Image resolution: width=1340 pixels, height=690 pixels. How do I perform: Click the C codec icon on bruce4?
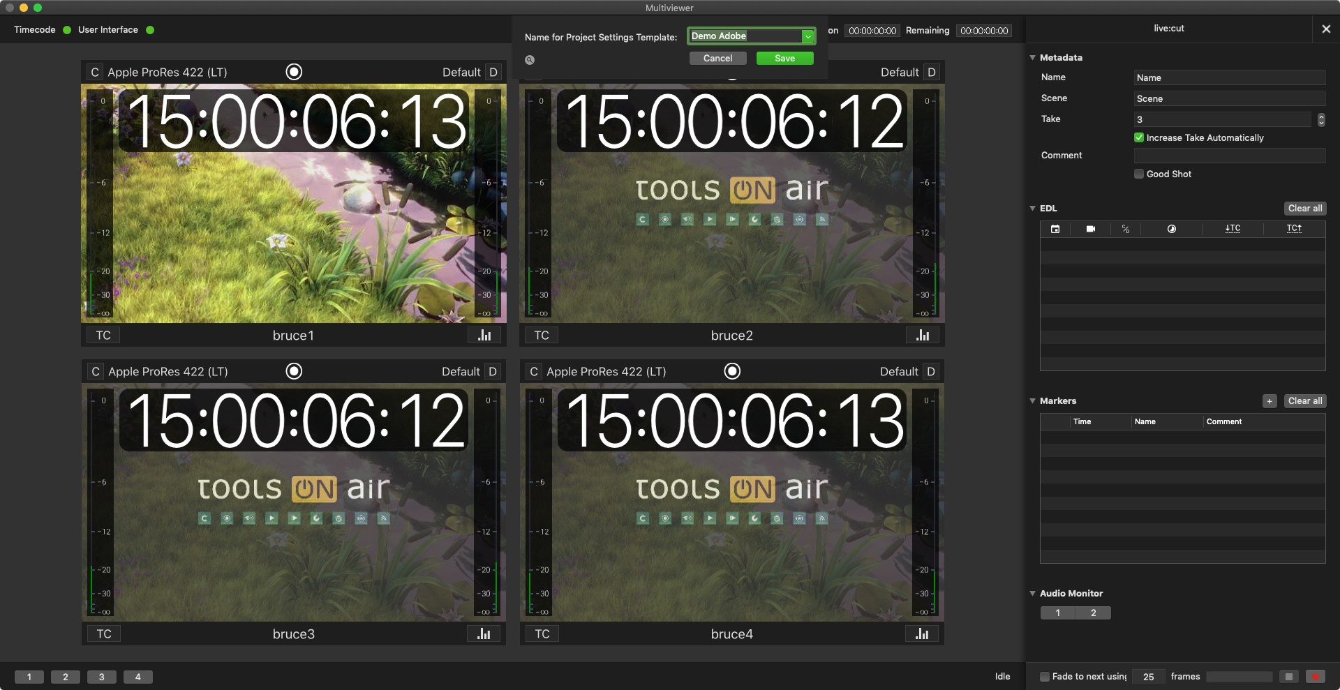pos(534,372)
